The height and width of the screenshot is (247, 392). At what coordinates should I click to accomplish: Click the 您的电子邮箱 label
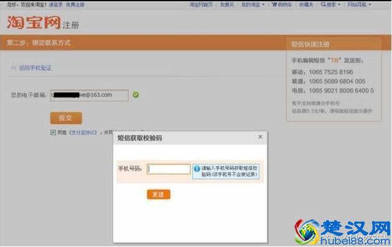[29, 95]
